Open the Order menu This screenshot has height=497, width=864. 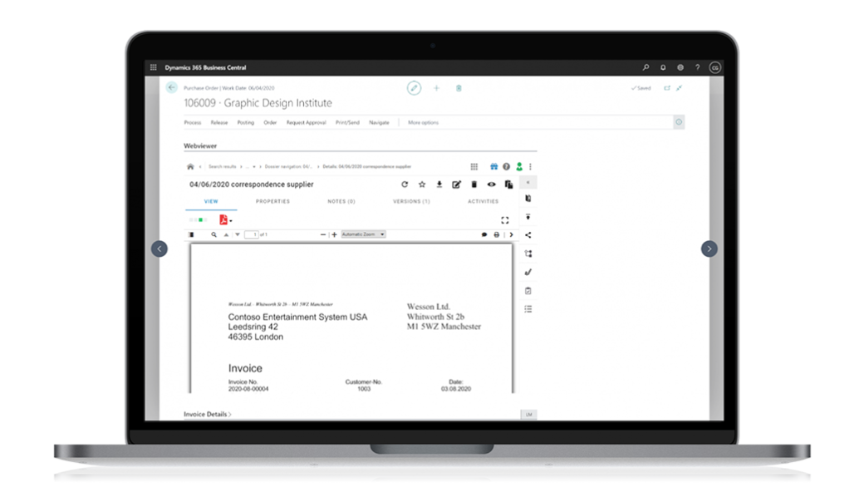[270, 123]
